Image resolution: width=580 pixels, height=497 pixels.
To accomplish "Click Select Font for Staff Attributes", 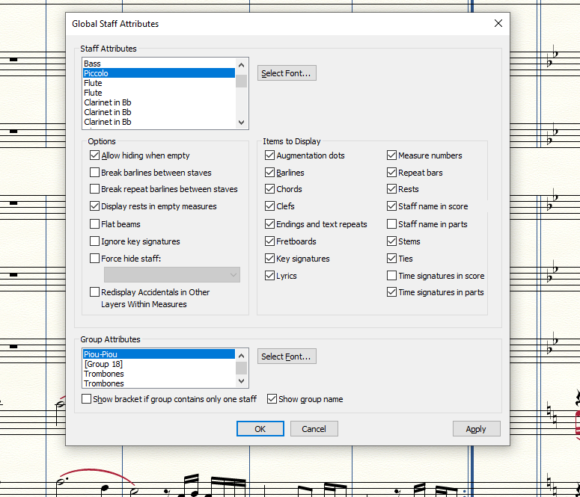I will pos(287,73).
